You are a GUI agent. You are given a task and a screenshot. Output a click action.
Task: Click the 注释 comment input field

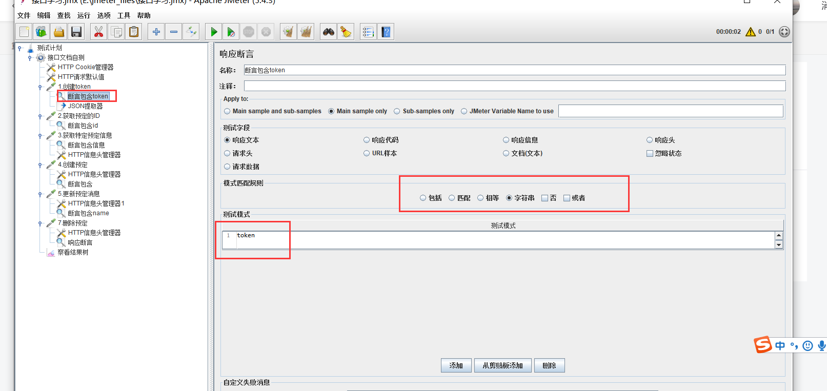point(515,86)
